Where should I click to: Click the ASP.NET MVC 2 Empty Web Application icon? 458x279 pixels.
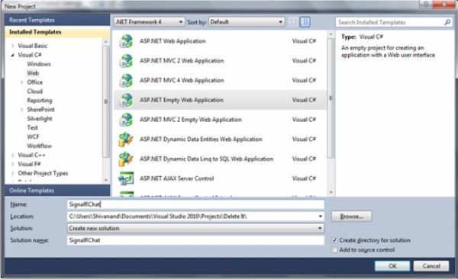coord(126,120)
